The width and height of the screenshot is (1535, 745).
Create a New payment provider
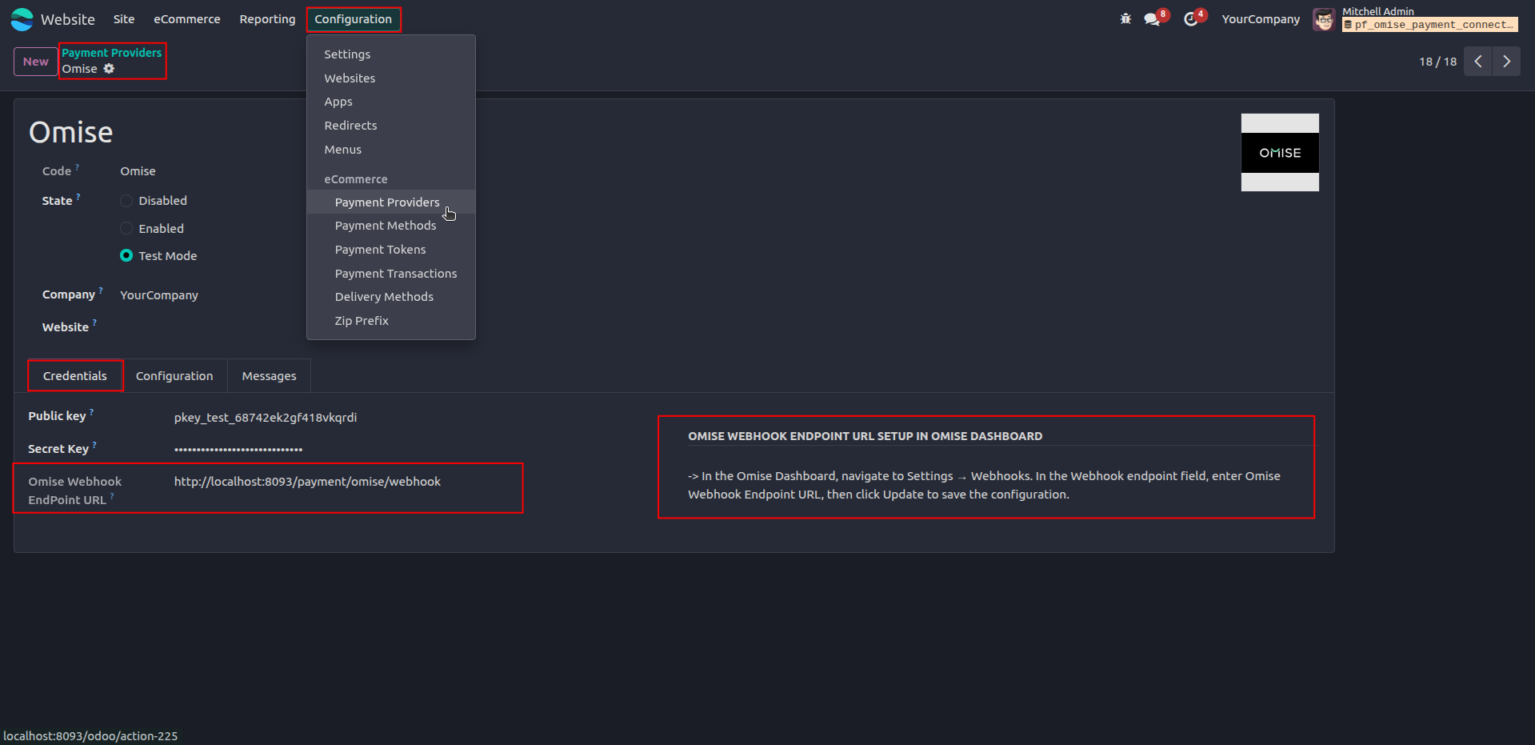(x=35, y=62)
